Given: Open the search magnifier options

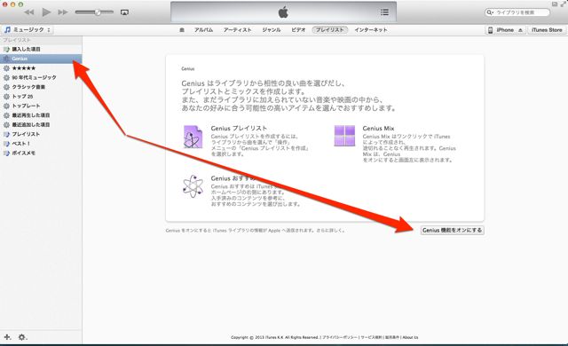Looking at the screenshot, I should [x=490, y=12].
